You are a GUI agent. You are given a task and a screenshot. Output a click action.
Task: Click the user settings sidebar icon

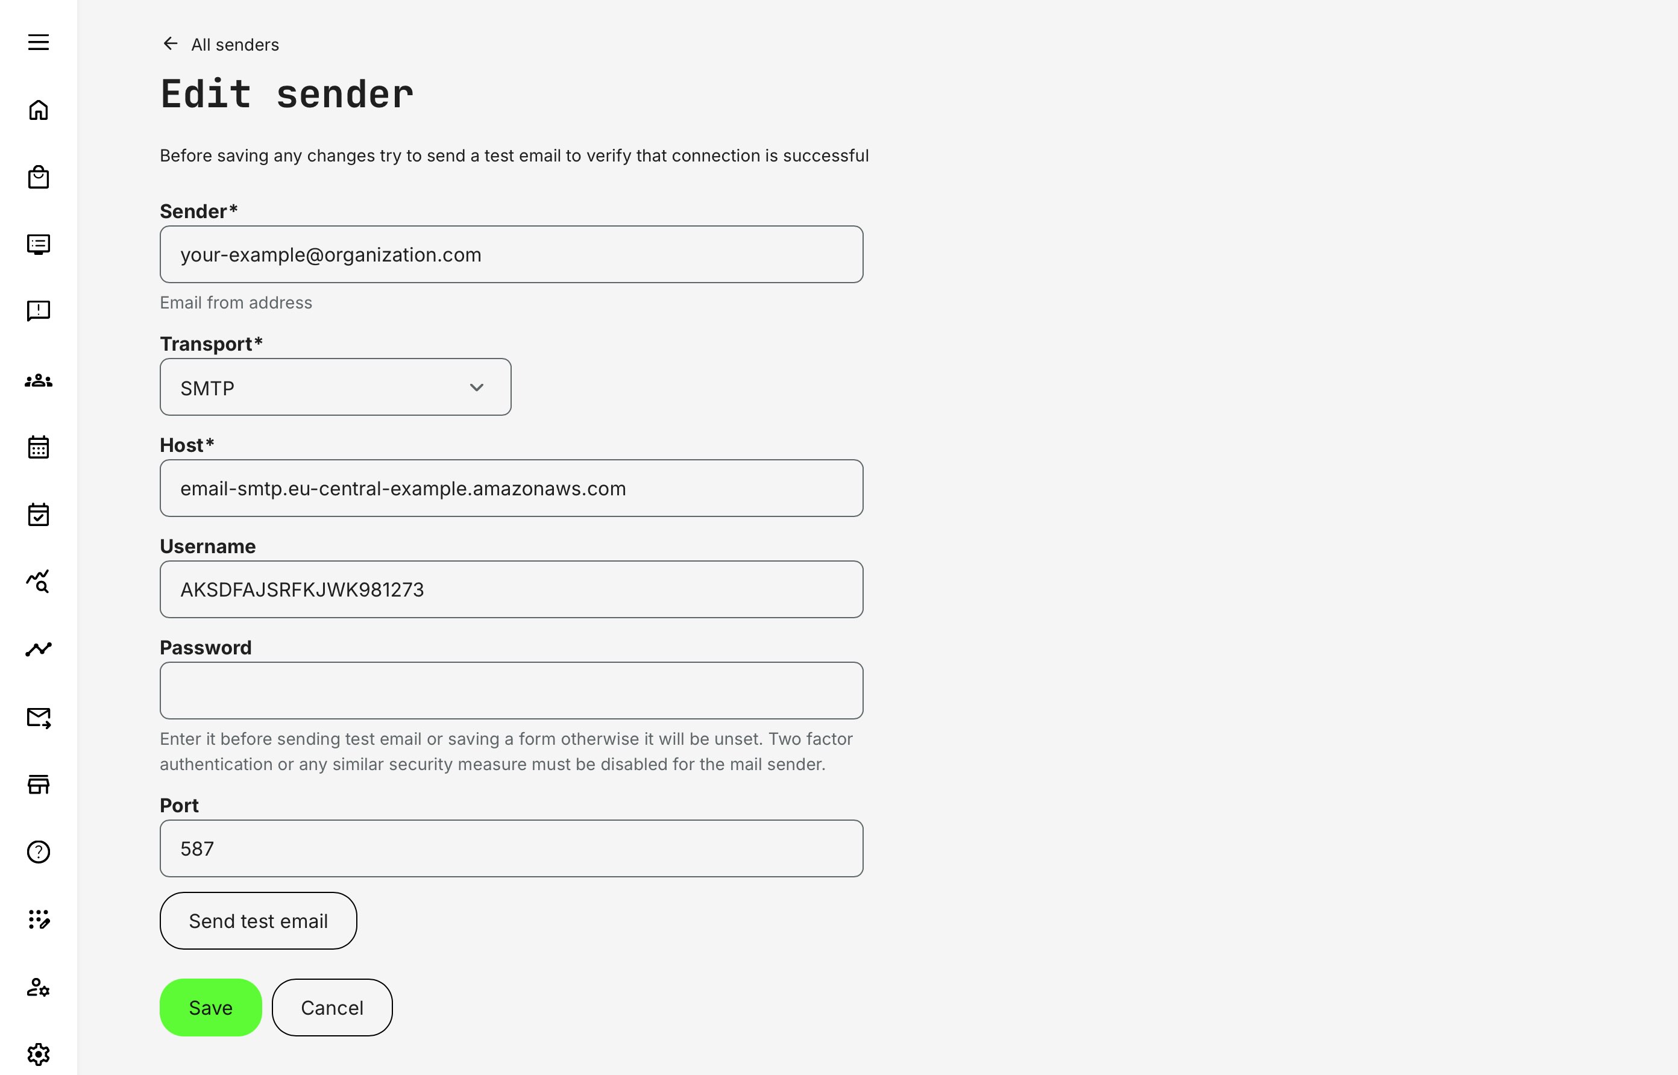tap(39, 987)
